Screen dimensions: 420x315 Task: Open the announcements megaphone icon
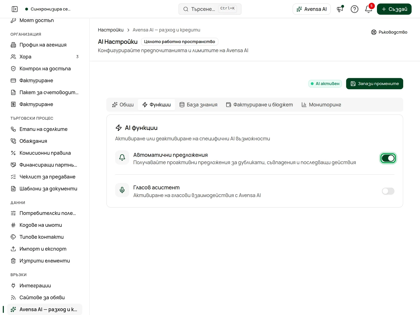point(340,9)
